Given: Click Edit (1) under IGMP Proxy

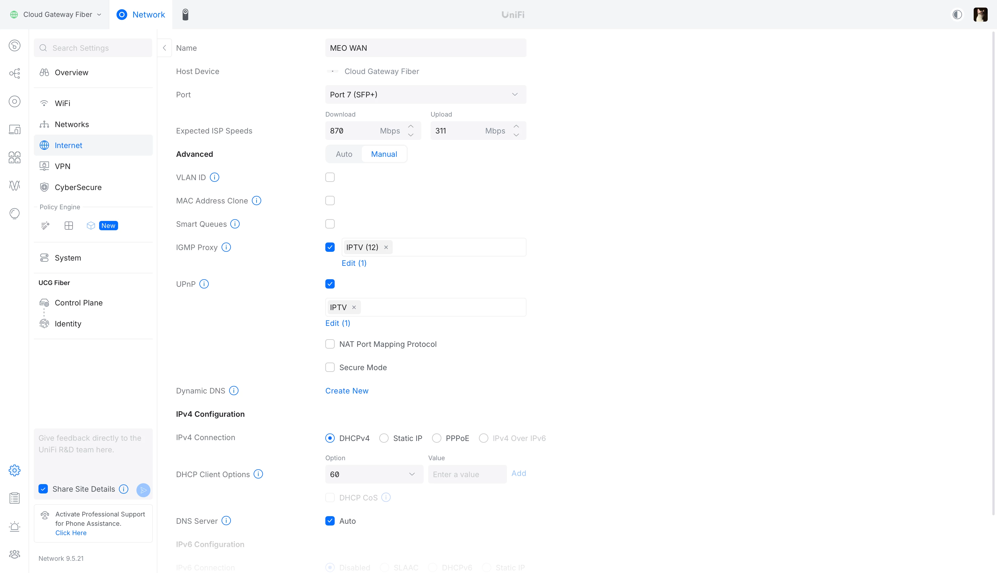Looking at the screenshot, I should pos(354,263).
